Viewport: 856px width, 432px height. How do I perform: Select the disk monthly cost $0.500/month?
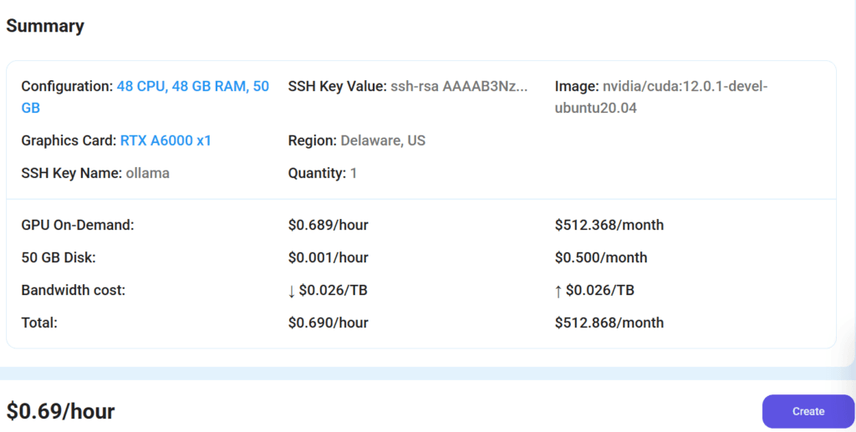(600, 257)
